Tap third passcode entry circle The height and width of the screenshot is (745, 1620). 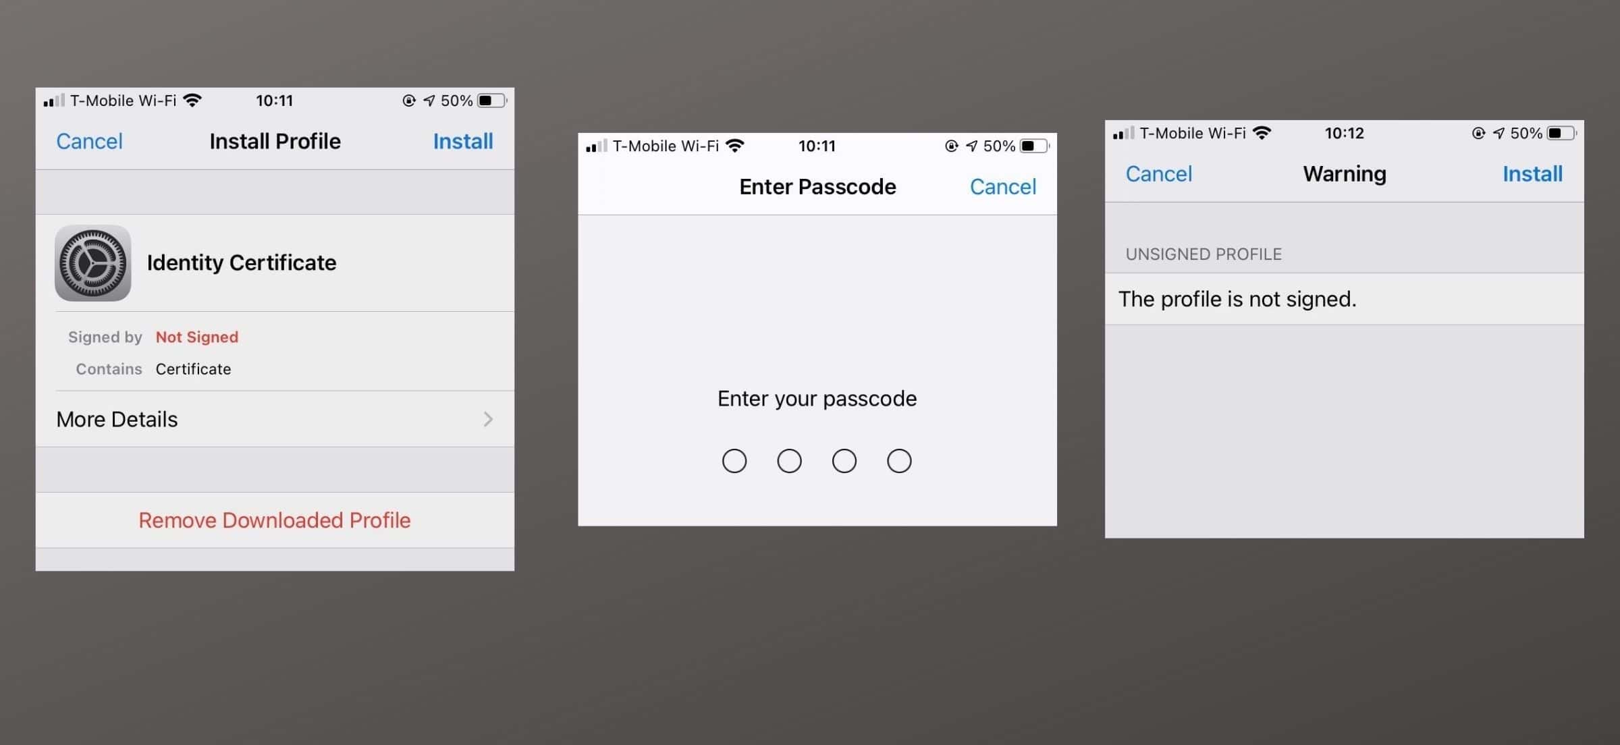tap(844, 461)
